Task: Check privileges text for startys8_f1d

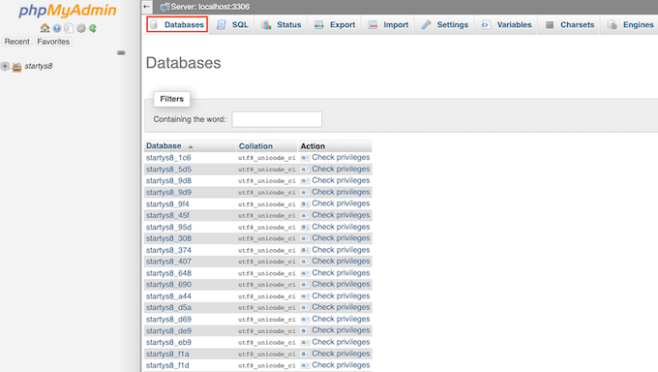Action: [341, 365]
